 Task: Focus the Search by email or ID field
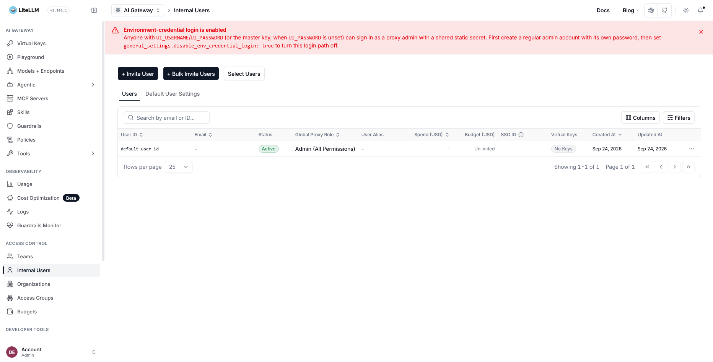[167, 117]
